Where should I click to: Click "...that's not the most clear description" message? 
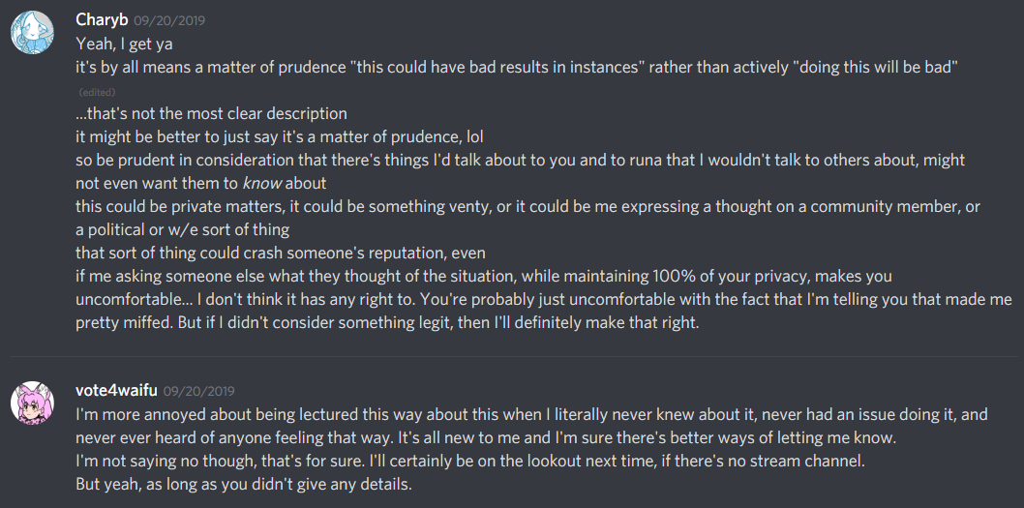click(x=211, y=113)
